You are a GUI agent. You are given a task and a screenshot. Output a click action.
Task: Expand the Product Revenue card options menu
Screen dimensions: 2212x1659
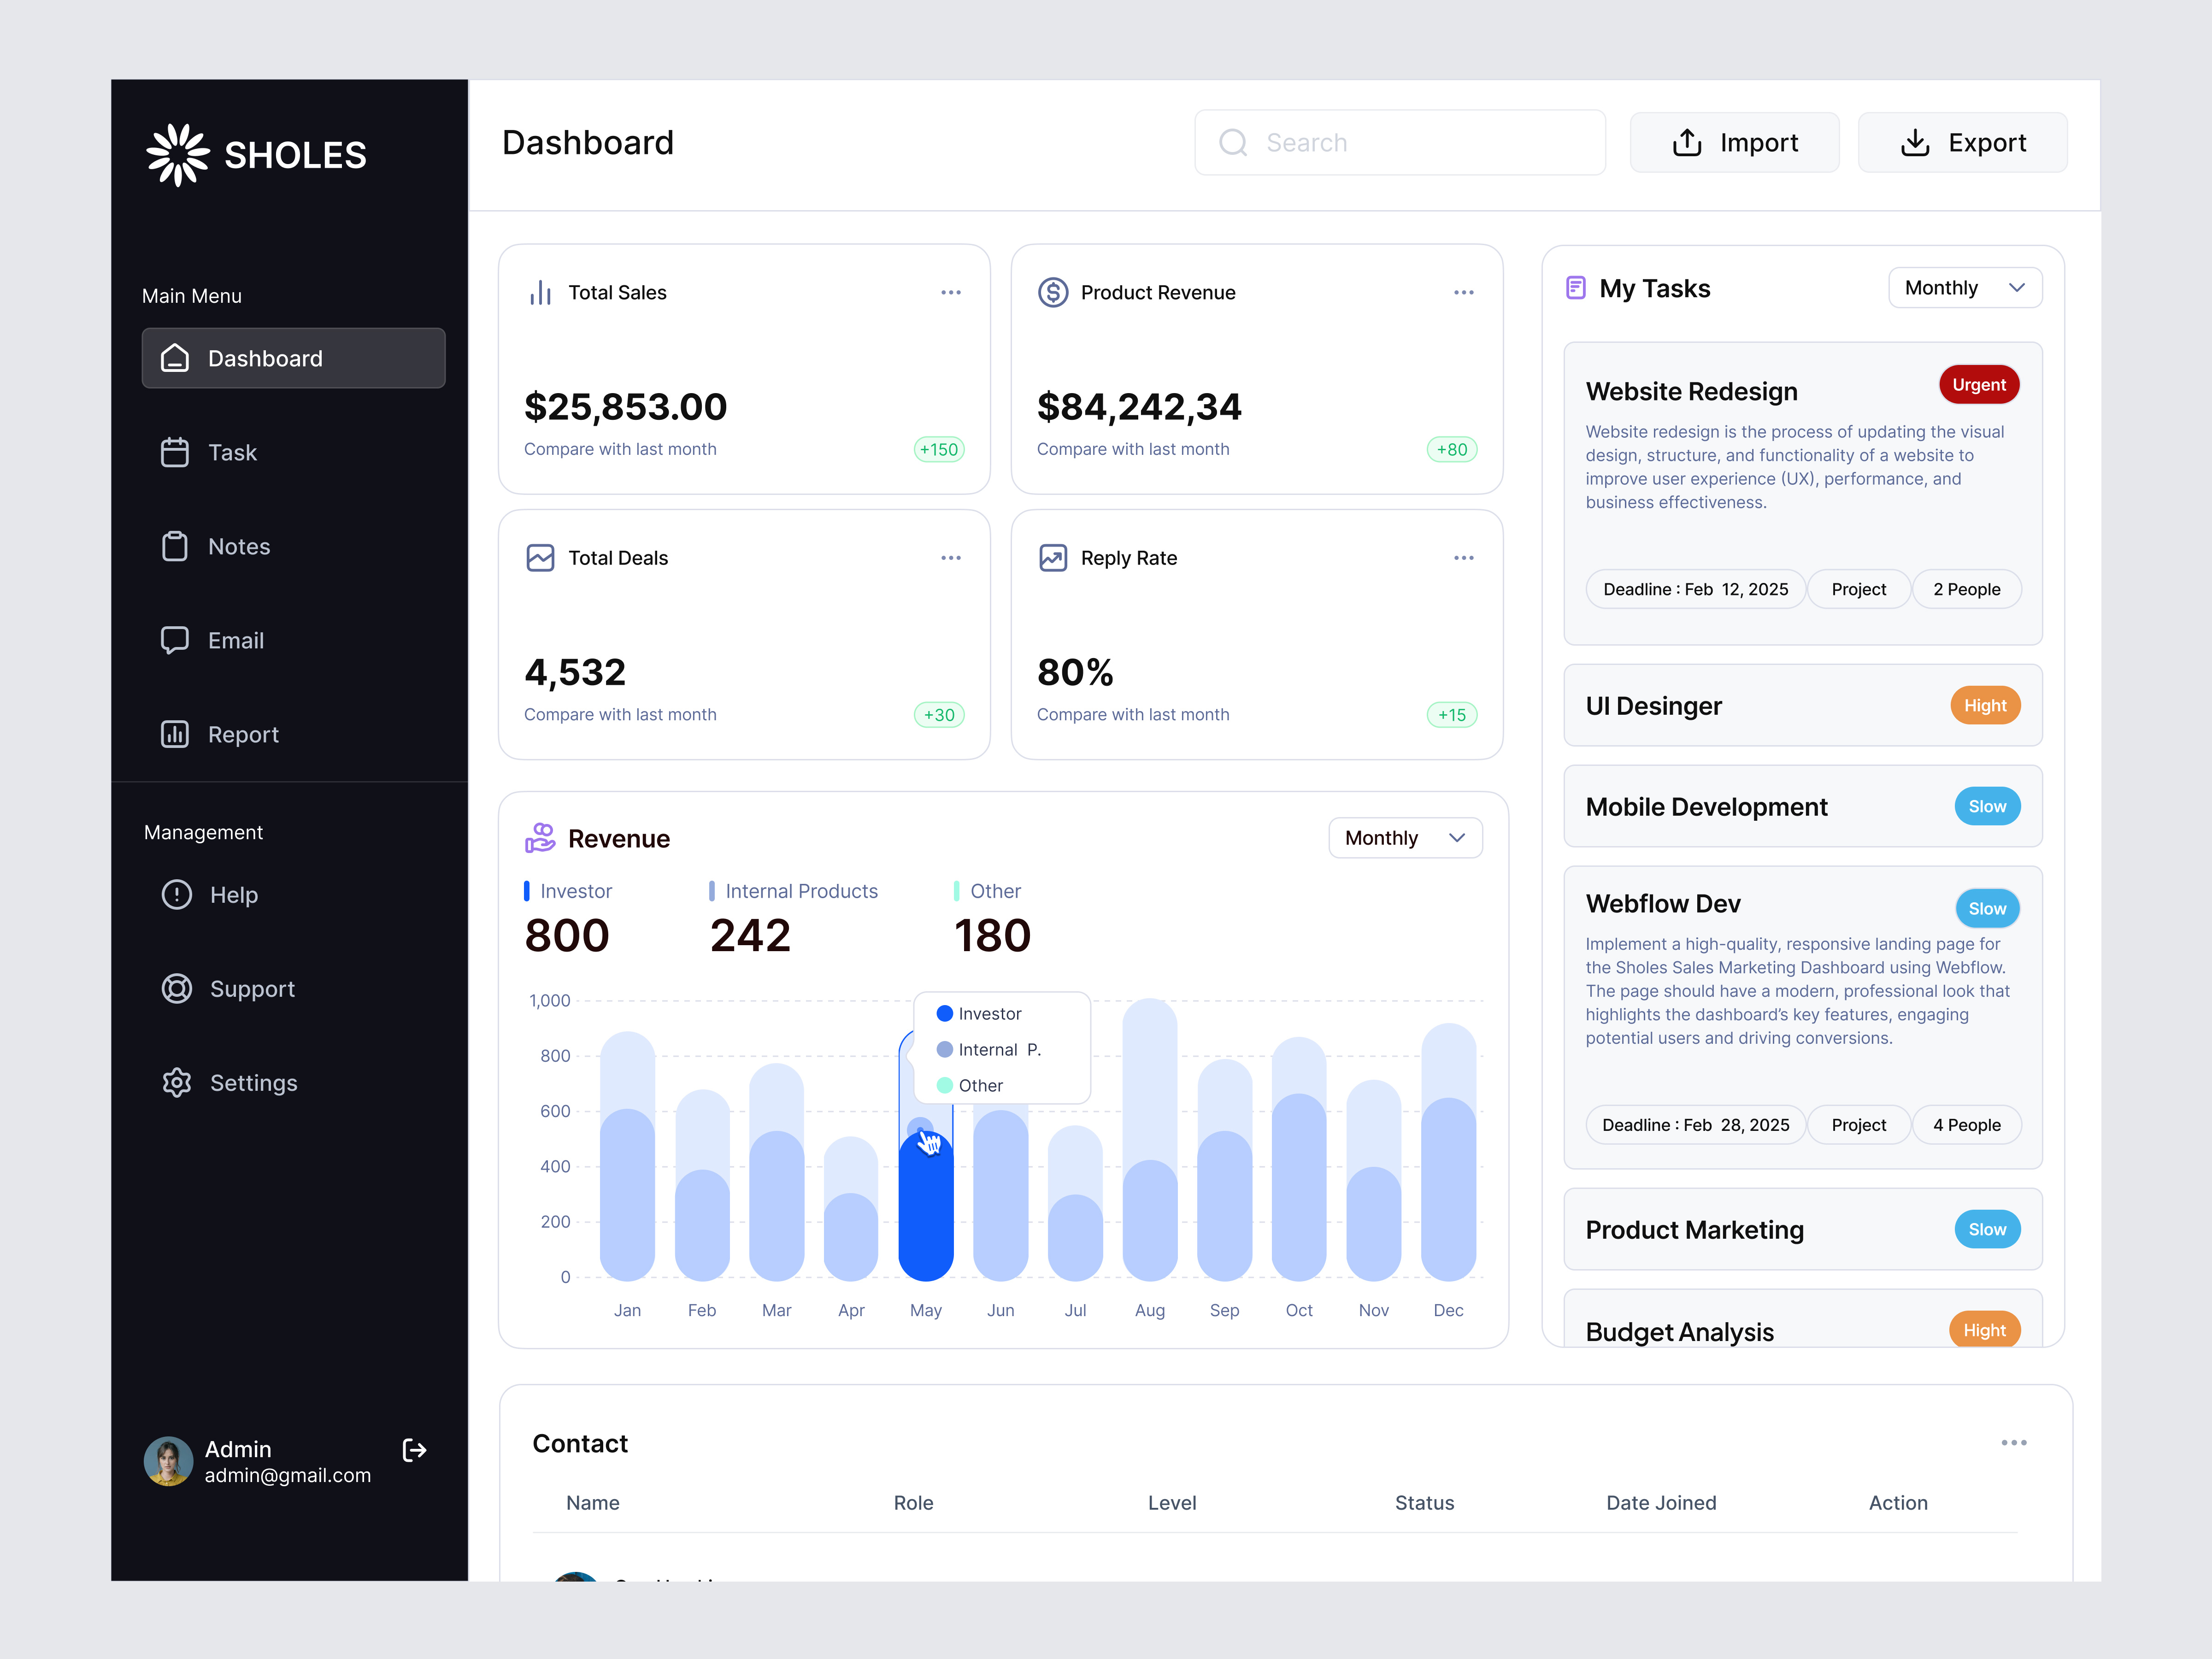click(x=1464, y=292)
